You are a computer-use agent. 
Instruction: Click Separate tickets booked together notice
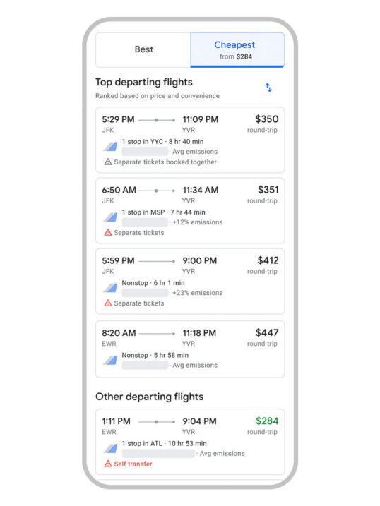point(165,162)
